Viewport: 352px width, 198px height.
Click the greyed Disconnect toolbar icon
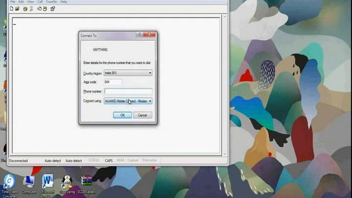point(31,9)
